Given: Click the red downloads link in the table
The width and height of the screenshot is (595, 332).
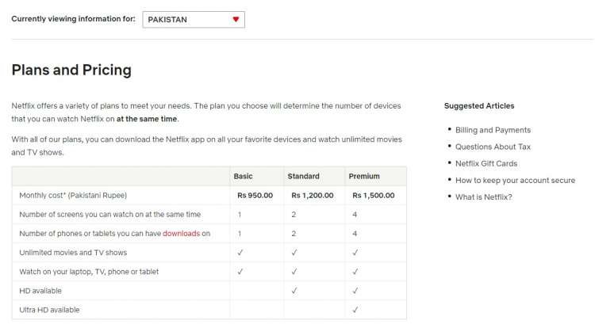Looking at the screenshot, I should pos(181,234).
